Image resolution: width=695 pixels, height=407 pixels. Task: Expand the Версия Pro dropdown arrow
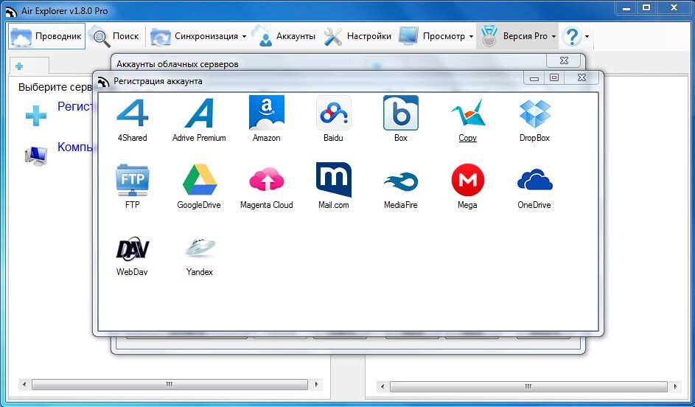tap(553, 36)
